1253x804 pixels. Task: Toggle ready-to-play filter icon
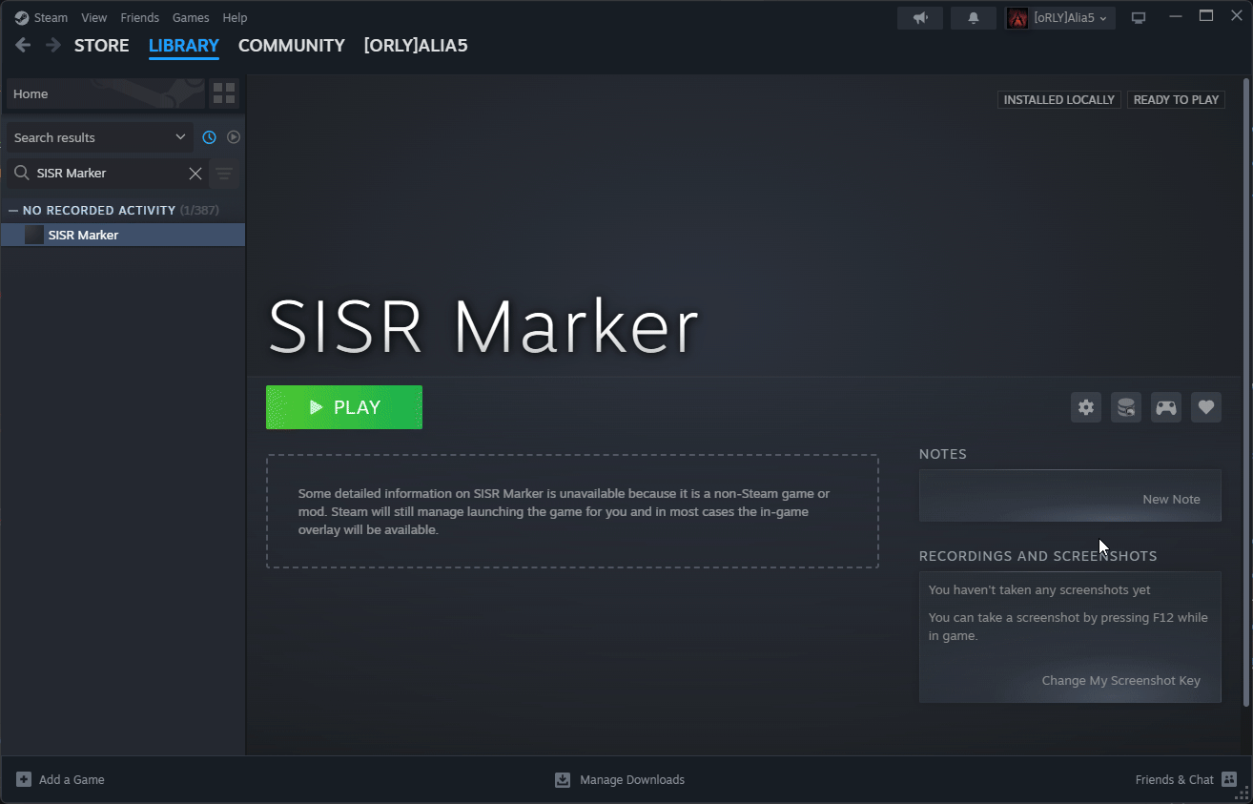point(234,137)
